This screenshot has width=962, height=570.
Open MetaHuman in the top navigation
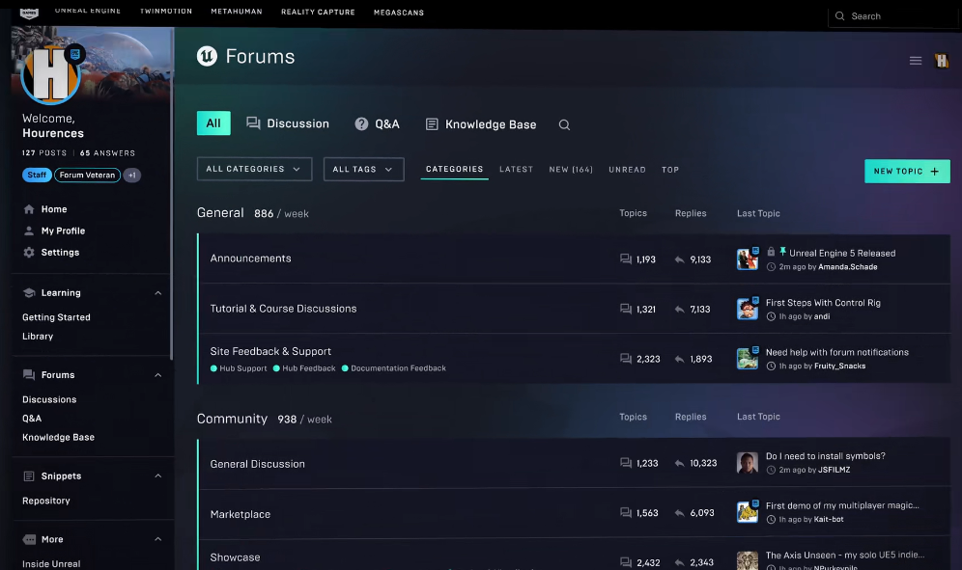pos(237,11)
